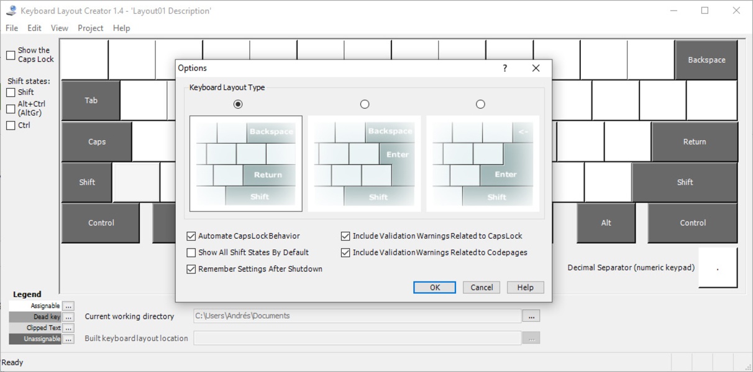Disable validation warnings related to Codepages
Viewport: 753px width, 372px height.
tap(345, 253)
